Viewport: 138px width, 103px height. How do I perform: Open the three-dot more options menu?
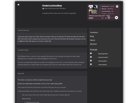coord(112,18)
